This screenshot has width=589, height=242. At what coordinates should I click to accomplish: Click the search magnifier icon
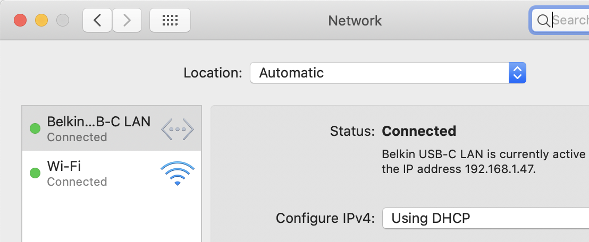click(543, 21)
